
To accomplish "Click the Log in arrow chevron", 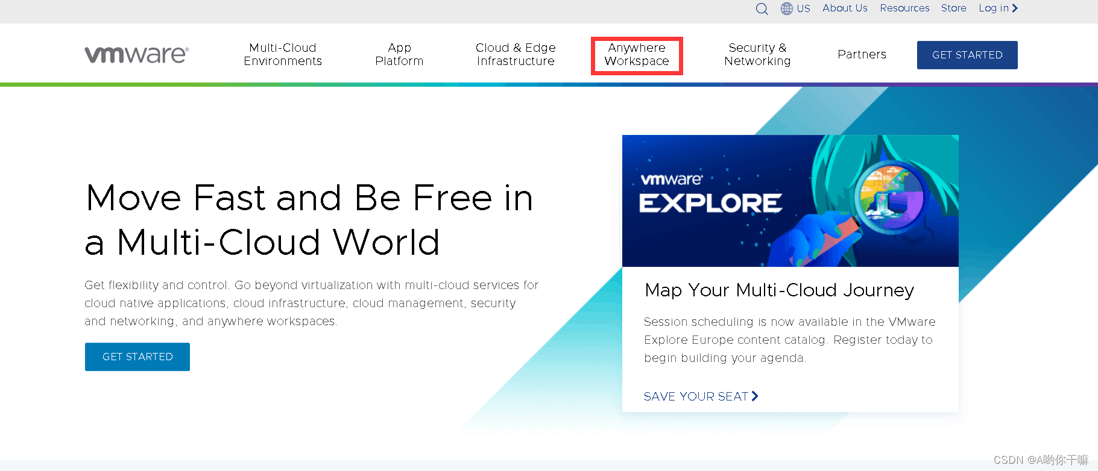I will 1015,8.
